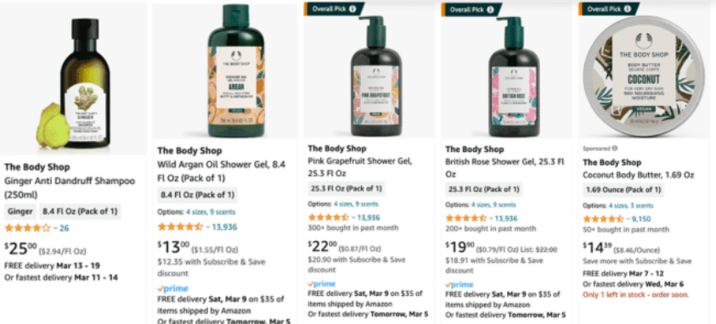Open the 9,150 reviews count for Coconut Body Butter
This screenshot has width=716, height=324.
pos(641,219)
